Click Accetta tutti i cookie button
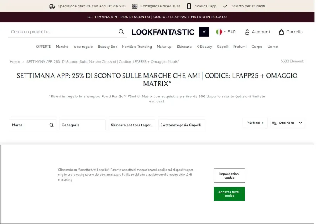Viewport: 318px width, 224px height. point(229,194)
